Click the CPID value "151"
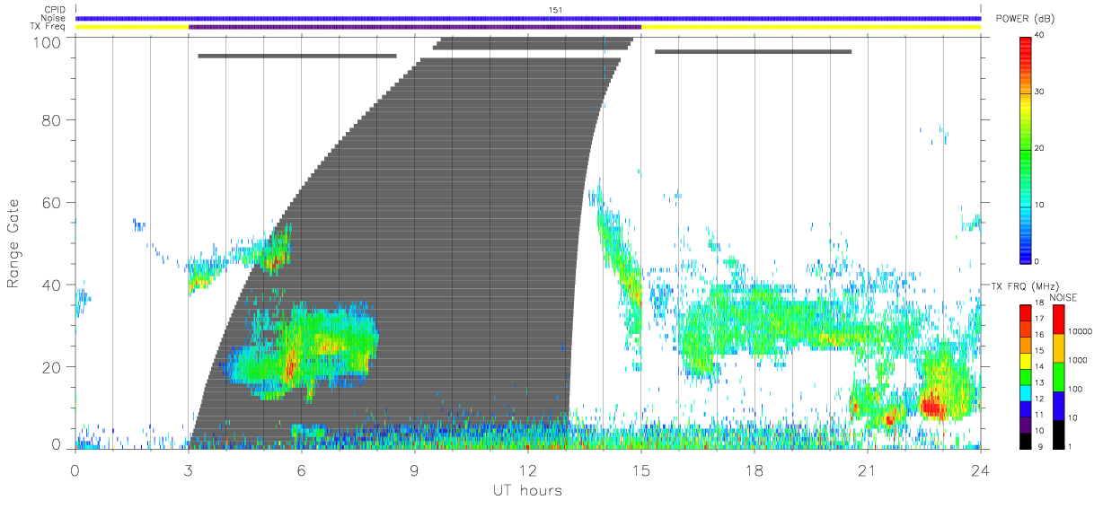 tap(556, 10)
